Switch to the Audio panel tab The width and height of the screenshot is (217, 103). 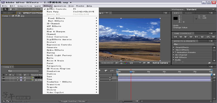pyautogui.click(x=189, y=13)
